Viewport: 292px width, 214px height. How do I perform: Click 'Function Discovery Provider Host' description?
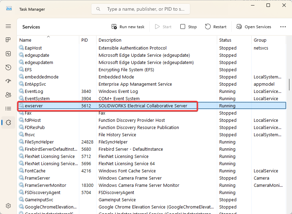point(132,120)
